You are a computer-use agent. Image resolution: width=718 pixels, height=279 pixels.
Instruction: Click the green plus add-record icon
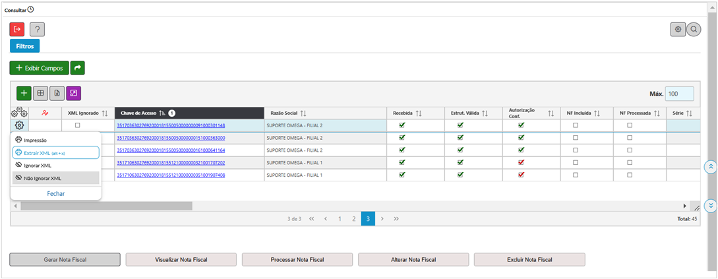pos(24,93)
